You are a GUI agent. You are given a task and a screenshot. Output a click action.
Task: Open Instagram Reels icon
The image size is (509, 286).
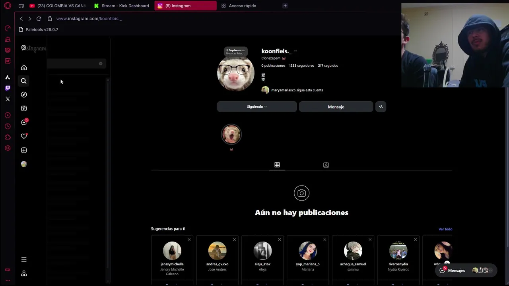pos(24,108)
